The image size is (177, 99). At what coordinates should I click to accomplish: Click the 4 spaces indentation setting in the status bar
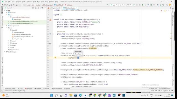tap(165, 91)
